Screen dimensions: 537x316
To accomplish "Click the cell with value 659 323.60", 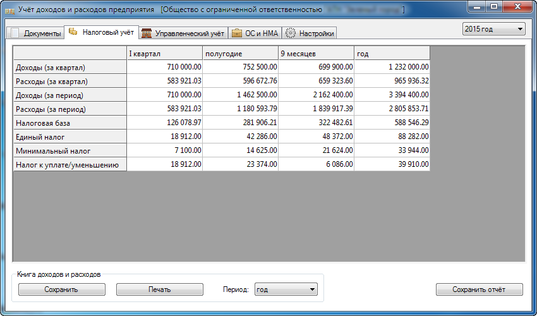I will tap(316, 81).
